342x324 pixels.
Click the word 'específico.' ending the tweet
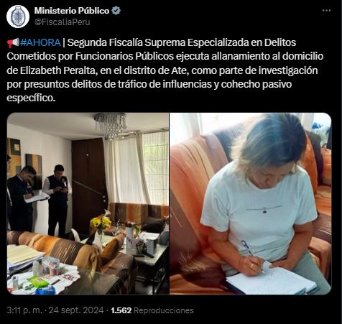tap(31, 98)
